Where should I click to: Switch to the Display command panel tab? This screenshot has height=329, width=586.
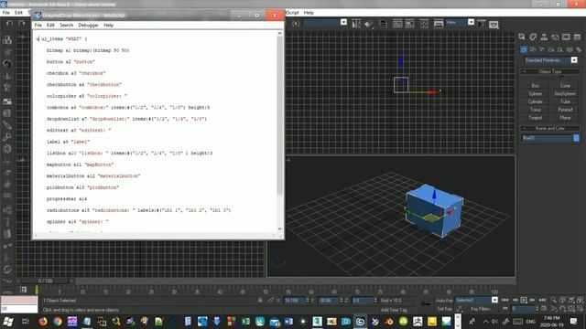tap(566, 37)
